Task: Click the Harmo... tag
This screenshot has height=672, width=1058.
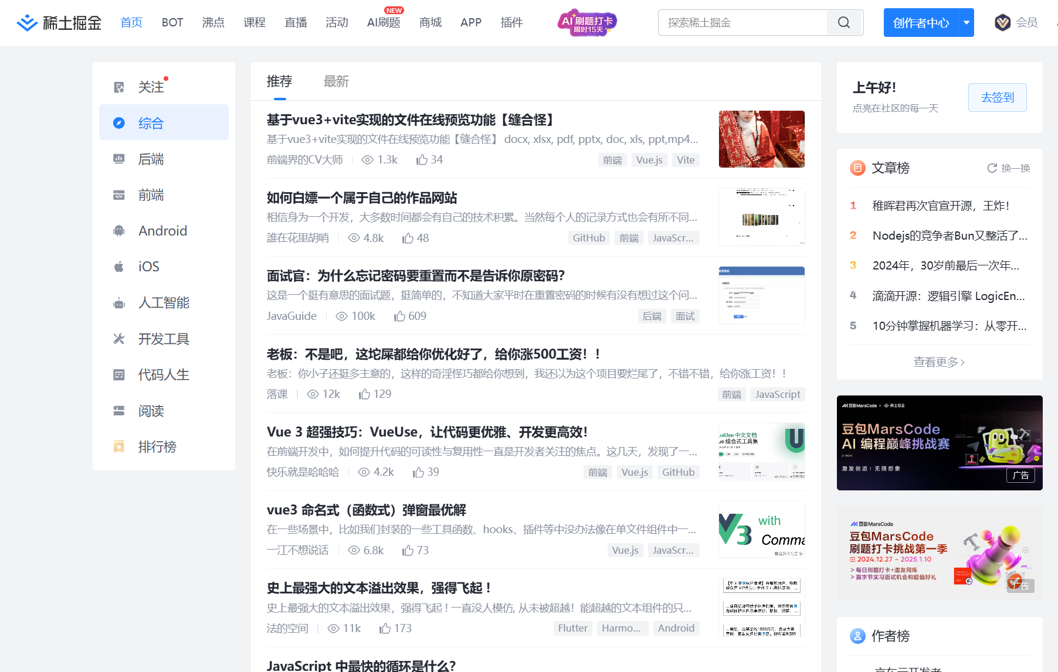Action: pos(622,628)
